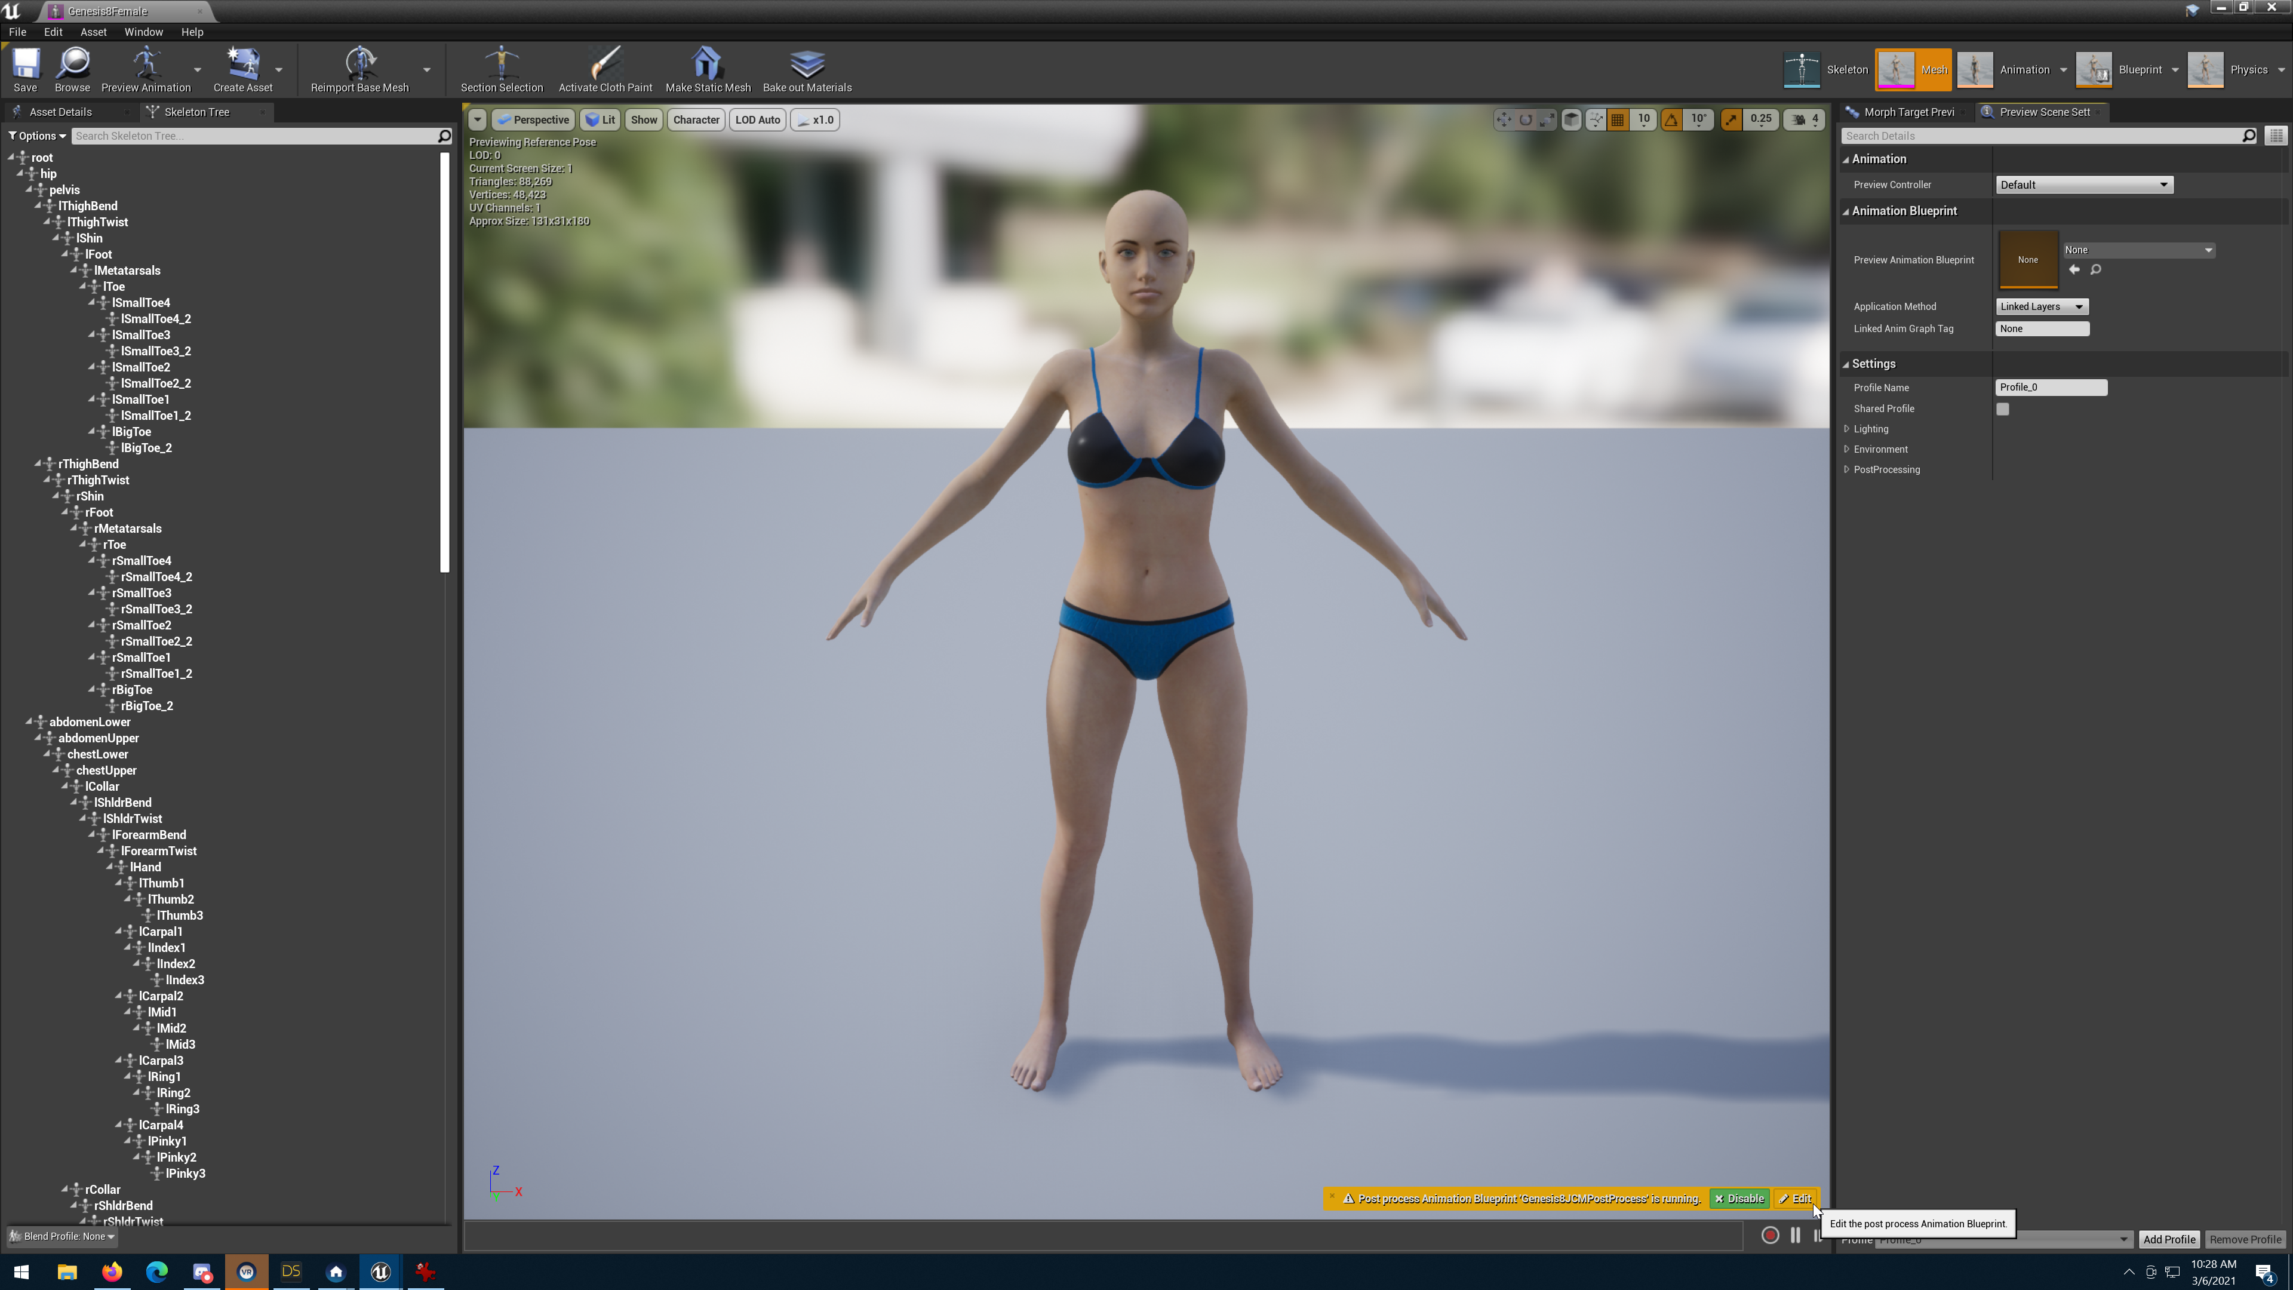Disable the running post process Animation Blueprint
Screen dimensions: 2293x1290
(x=1738, y=1198)
